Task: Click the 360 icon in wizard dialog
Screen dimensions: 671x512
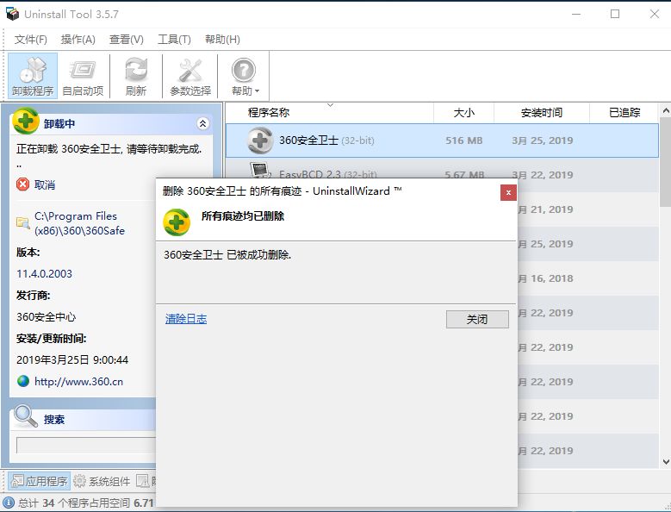Action: pyautogui.click(x=177, y=222)
